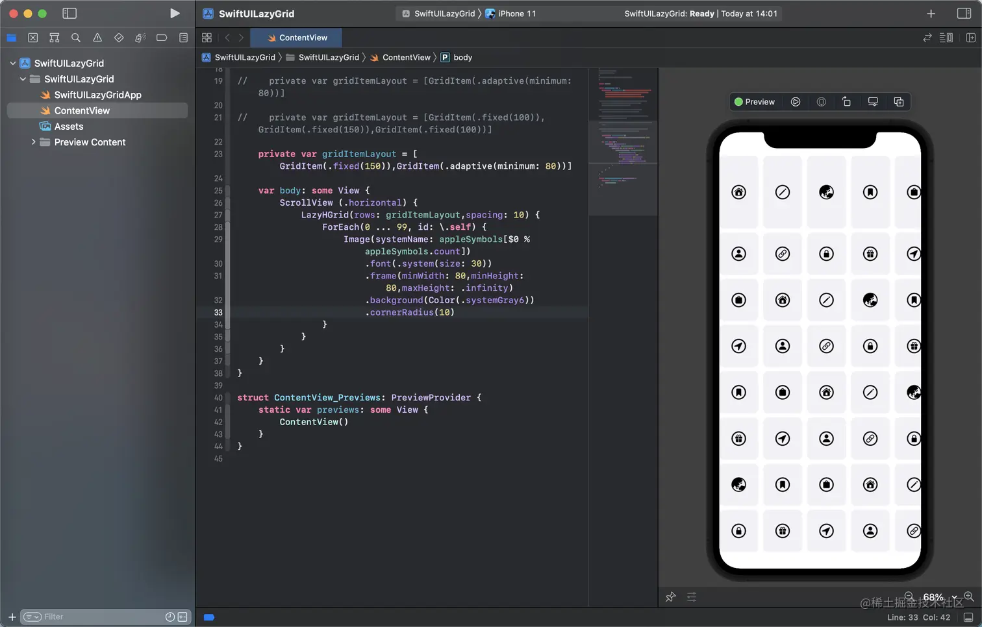
Task: Click body property in jump bar
Action: (x=457, y=57)
